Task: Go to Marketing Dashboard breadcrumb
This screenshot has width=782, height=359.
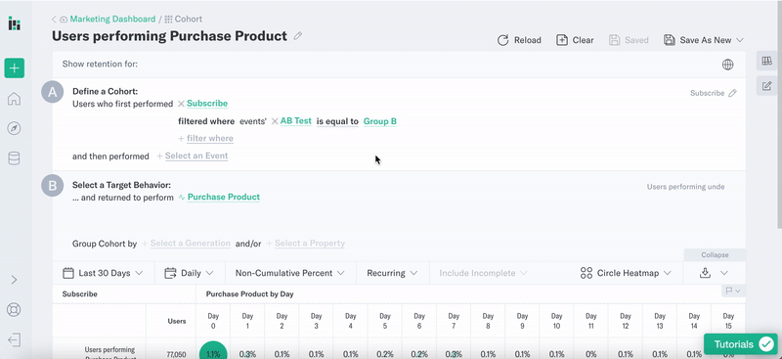Action: pyautogui.click(x=112, y=19)
